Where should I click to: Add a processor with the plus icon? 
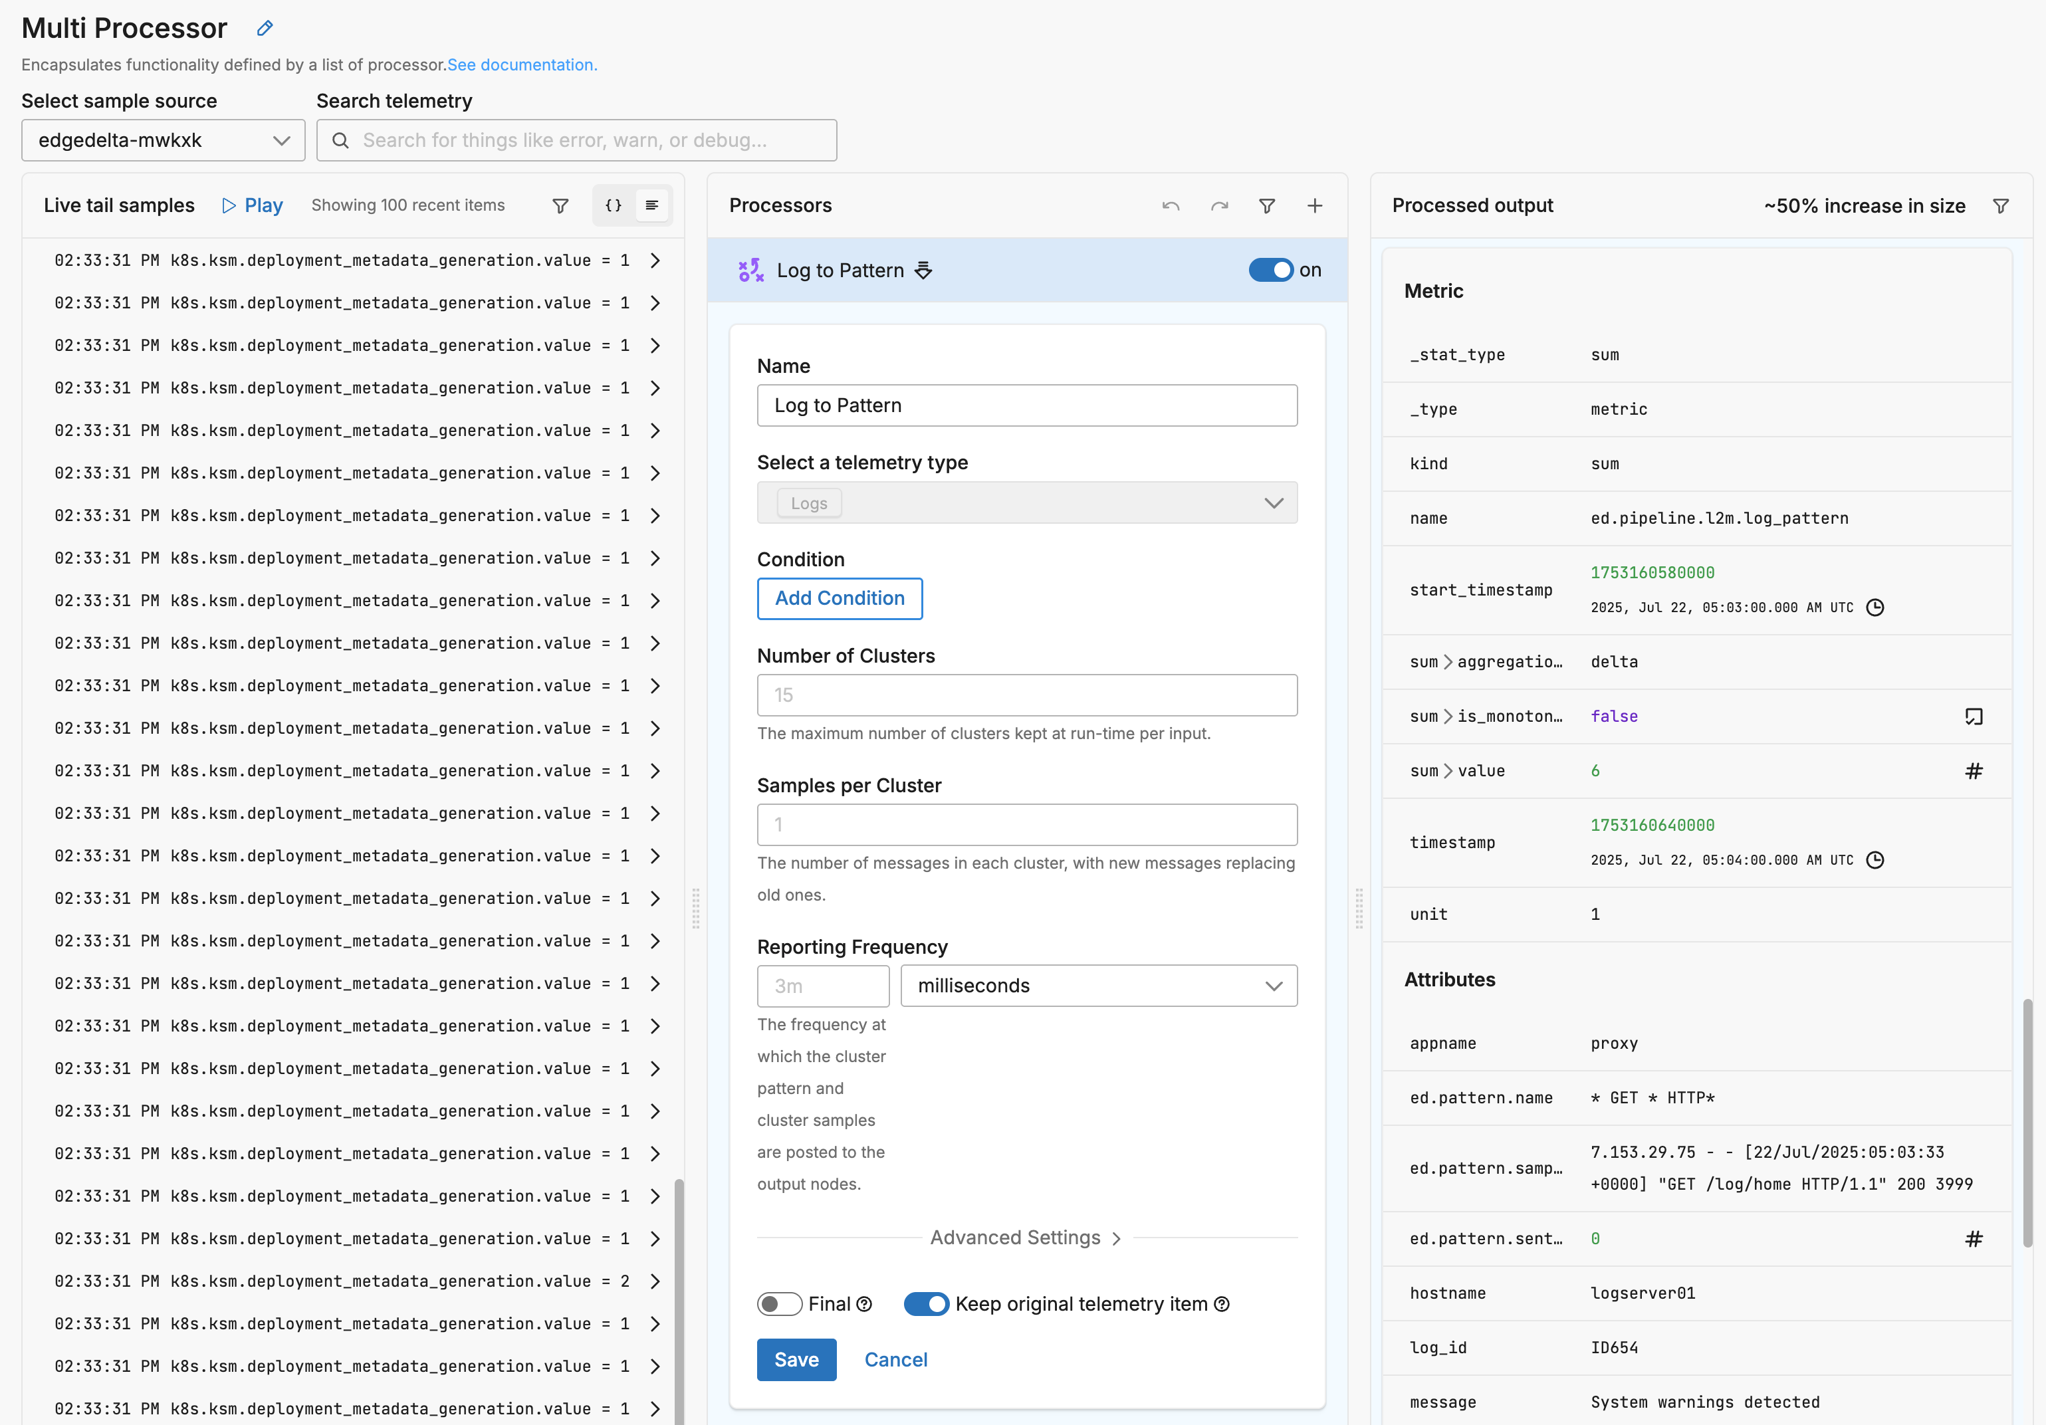[1315, 206]
